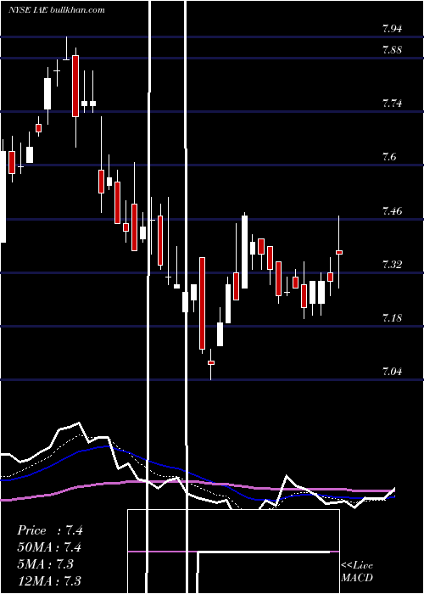Click the <<Live MACD label
Viewport: 424px width, 594px height.
(x=357, y=572)
